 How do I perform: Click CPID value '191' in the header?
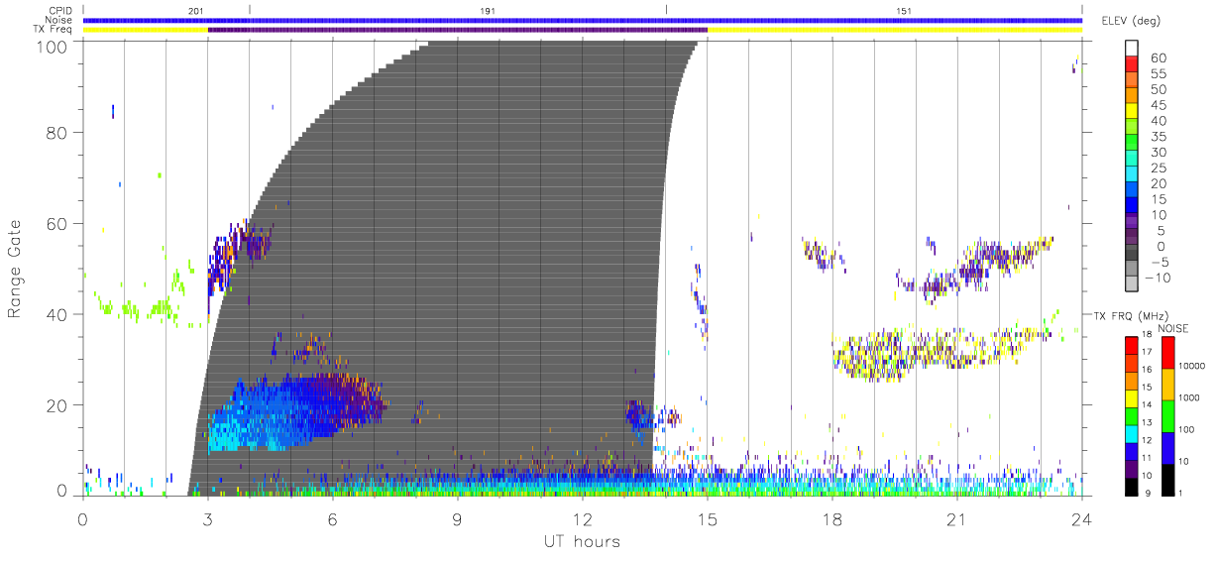pyautogui.click(x=488, y=10)
